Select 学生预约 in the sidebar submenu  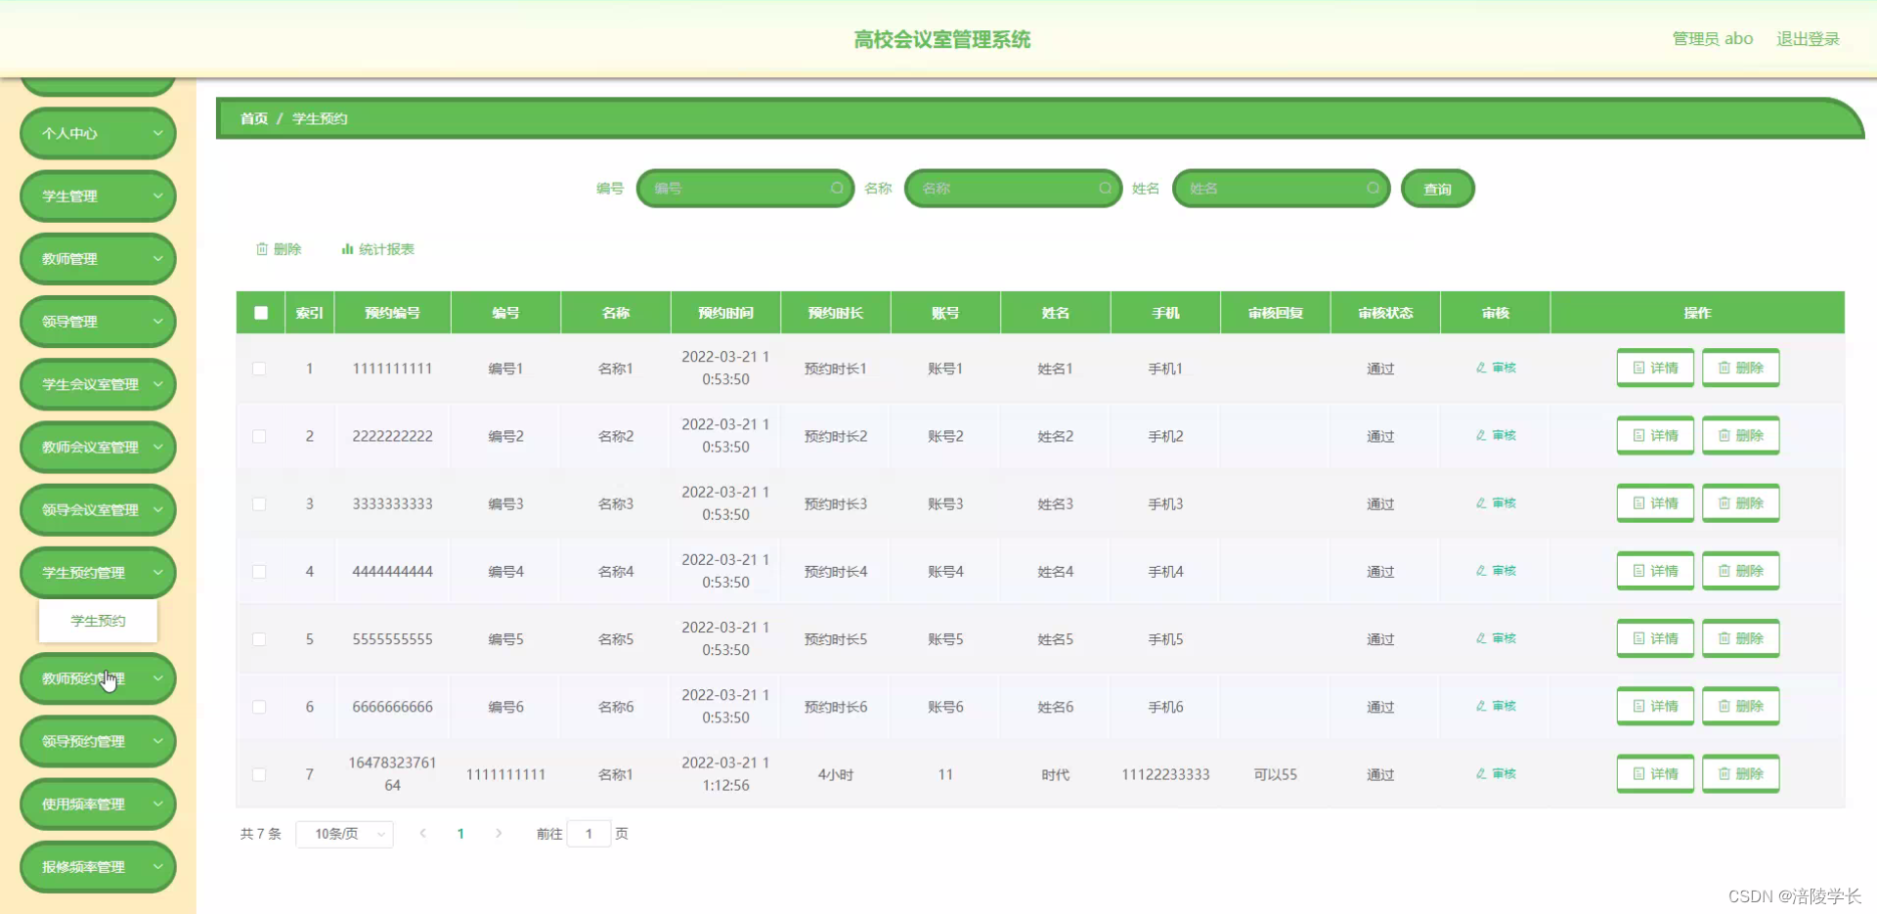pyautogui.click(x=97, y=620)
